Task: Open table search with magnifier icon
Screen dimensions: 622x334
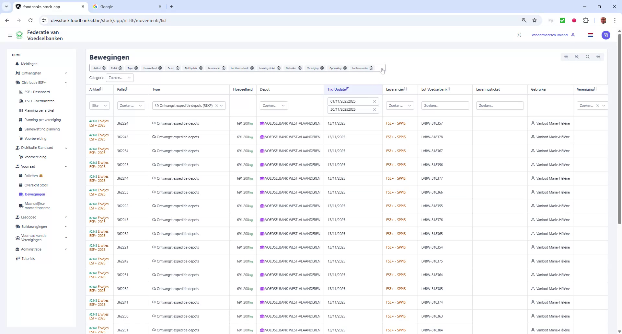Action: tap(587, 57)
